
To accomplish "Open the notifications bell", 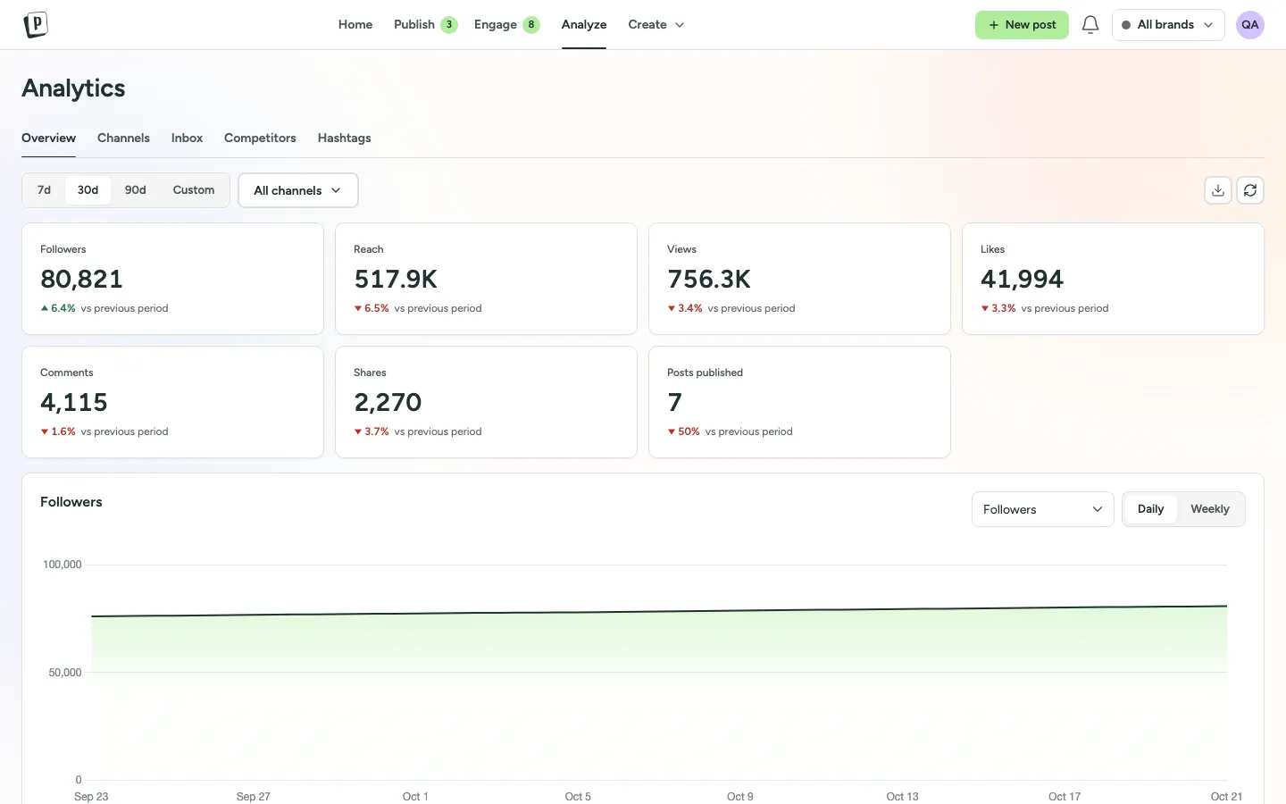I will [1090, 25].
